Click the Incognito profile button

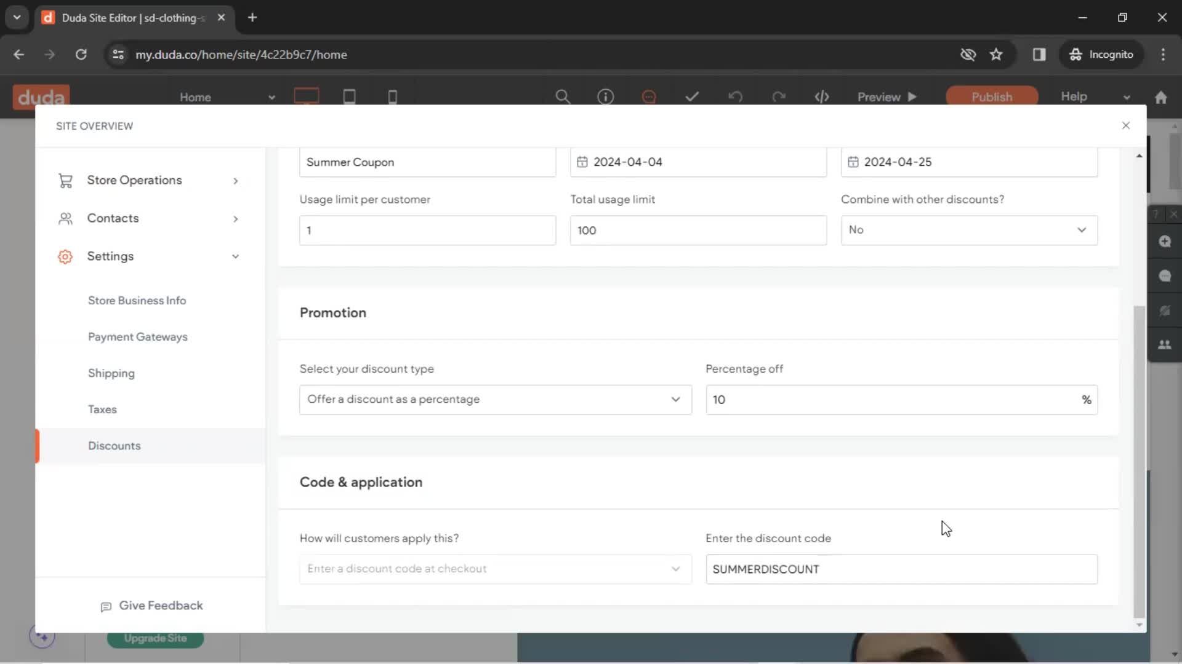pos(1101,55)
